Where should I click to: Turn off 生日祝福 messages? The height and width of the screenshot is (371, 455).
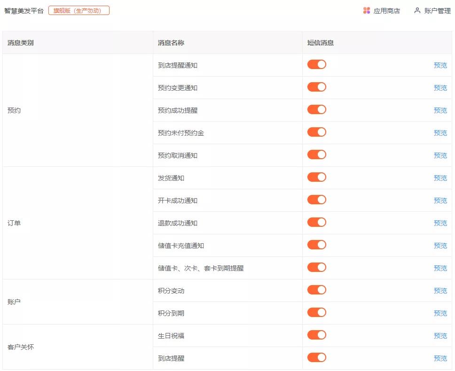pyautogui.click(x=316, y=335)
